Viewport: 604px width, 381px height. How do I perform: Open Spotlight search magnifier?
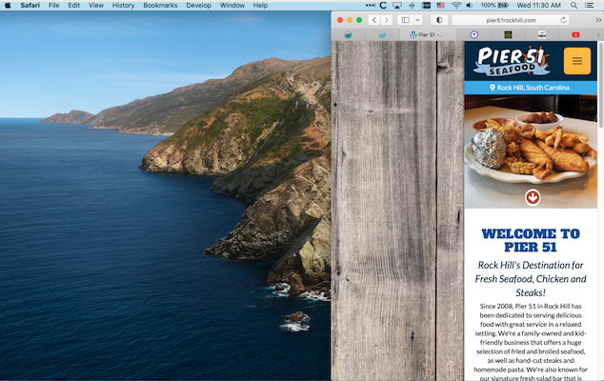pyautogui.click(x=574, y=6)
